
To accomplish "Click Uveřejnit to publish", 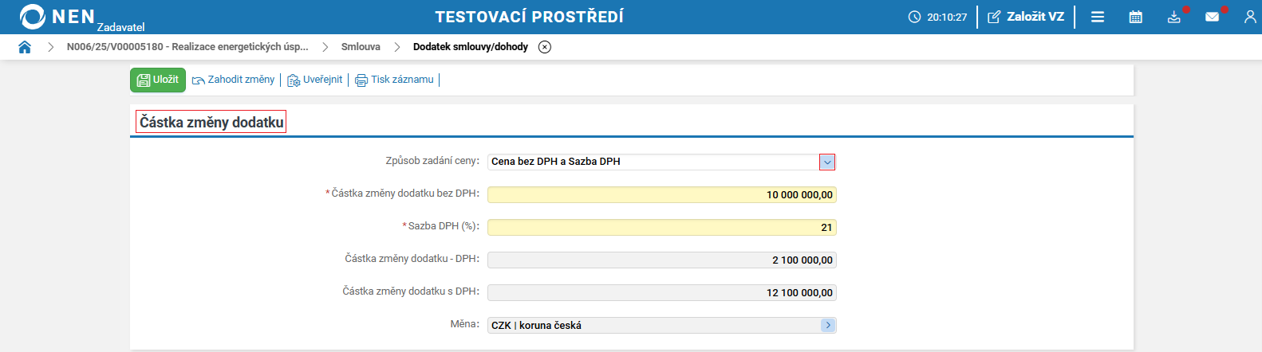I will pos(315,80).
